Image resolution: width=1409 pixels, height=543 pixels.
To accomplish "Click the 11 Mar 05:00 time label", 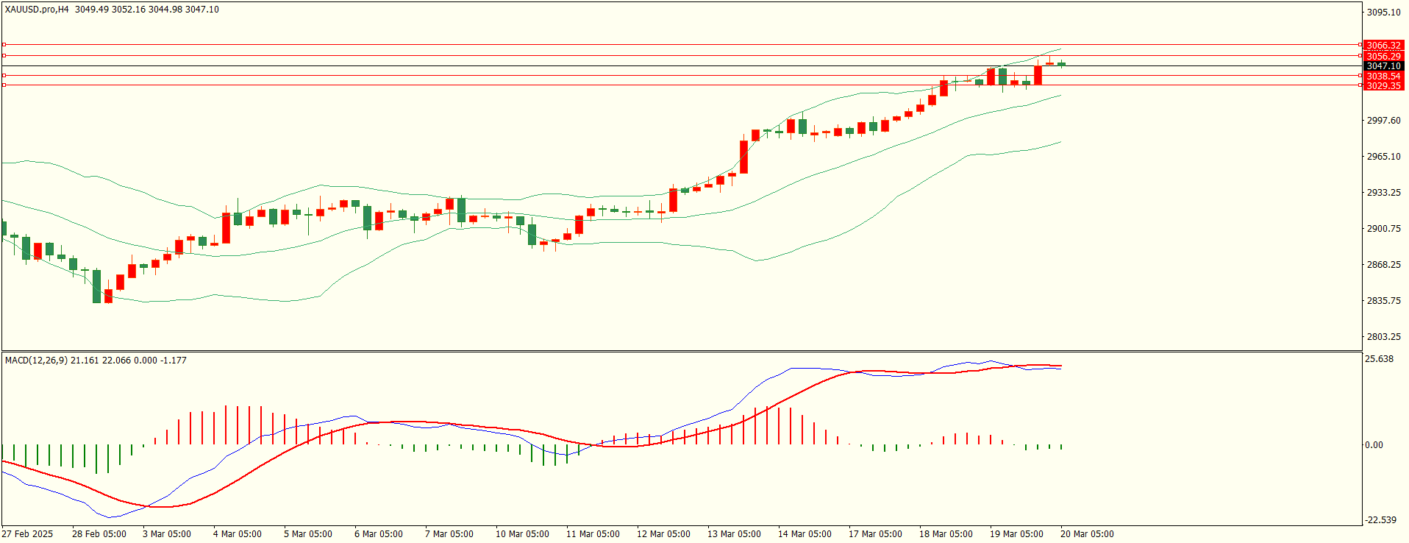I will coord(593,534).
